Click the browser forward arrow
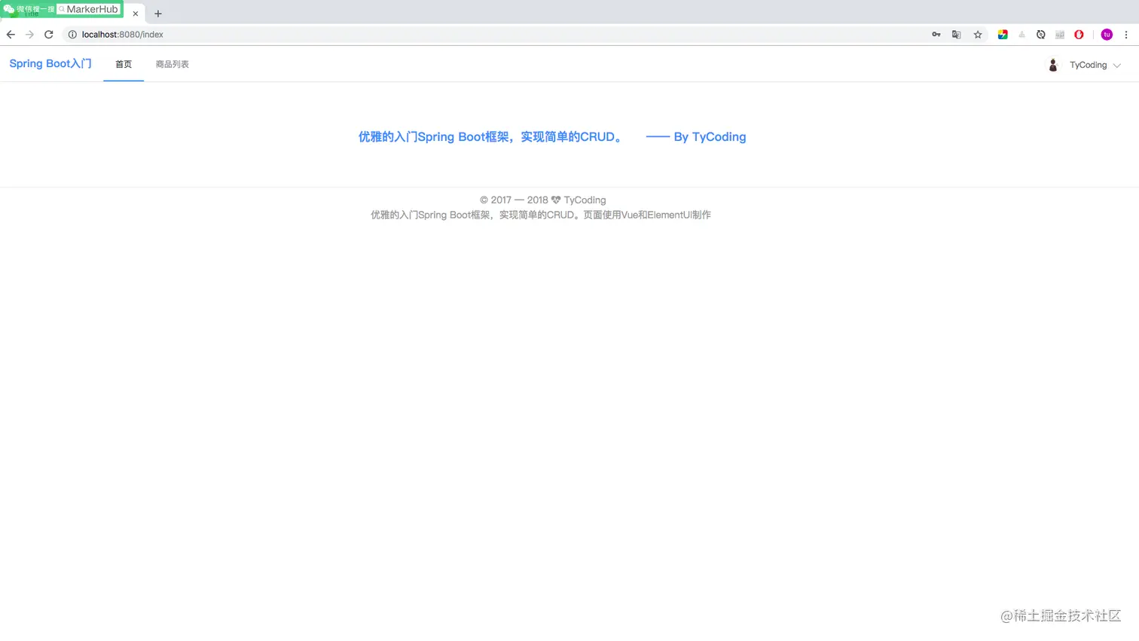The image size is (1139, 641). (29, 35)
